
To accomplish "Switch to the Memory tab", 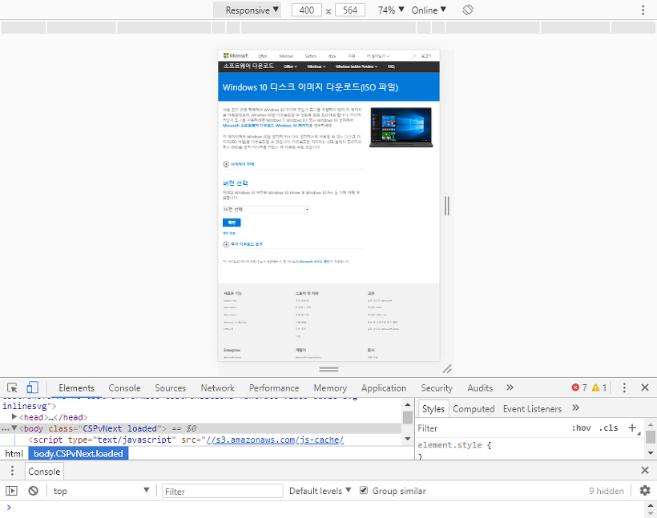I will 330,387.
